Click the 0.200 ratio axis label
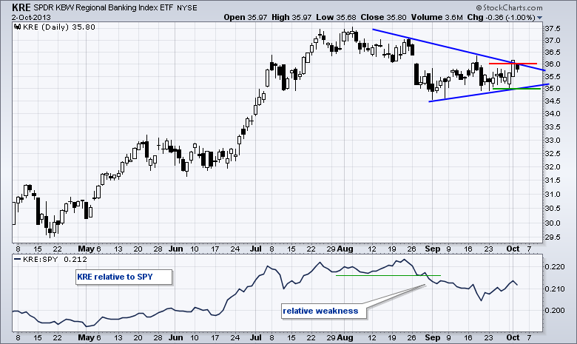This screenshot has width=577, height=344. click(x=555, y=310)
